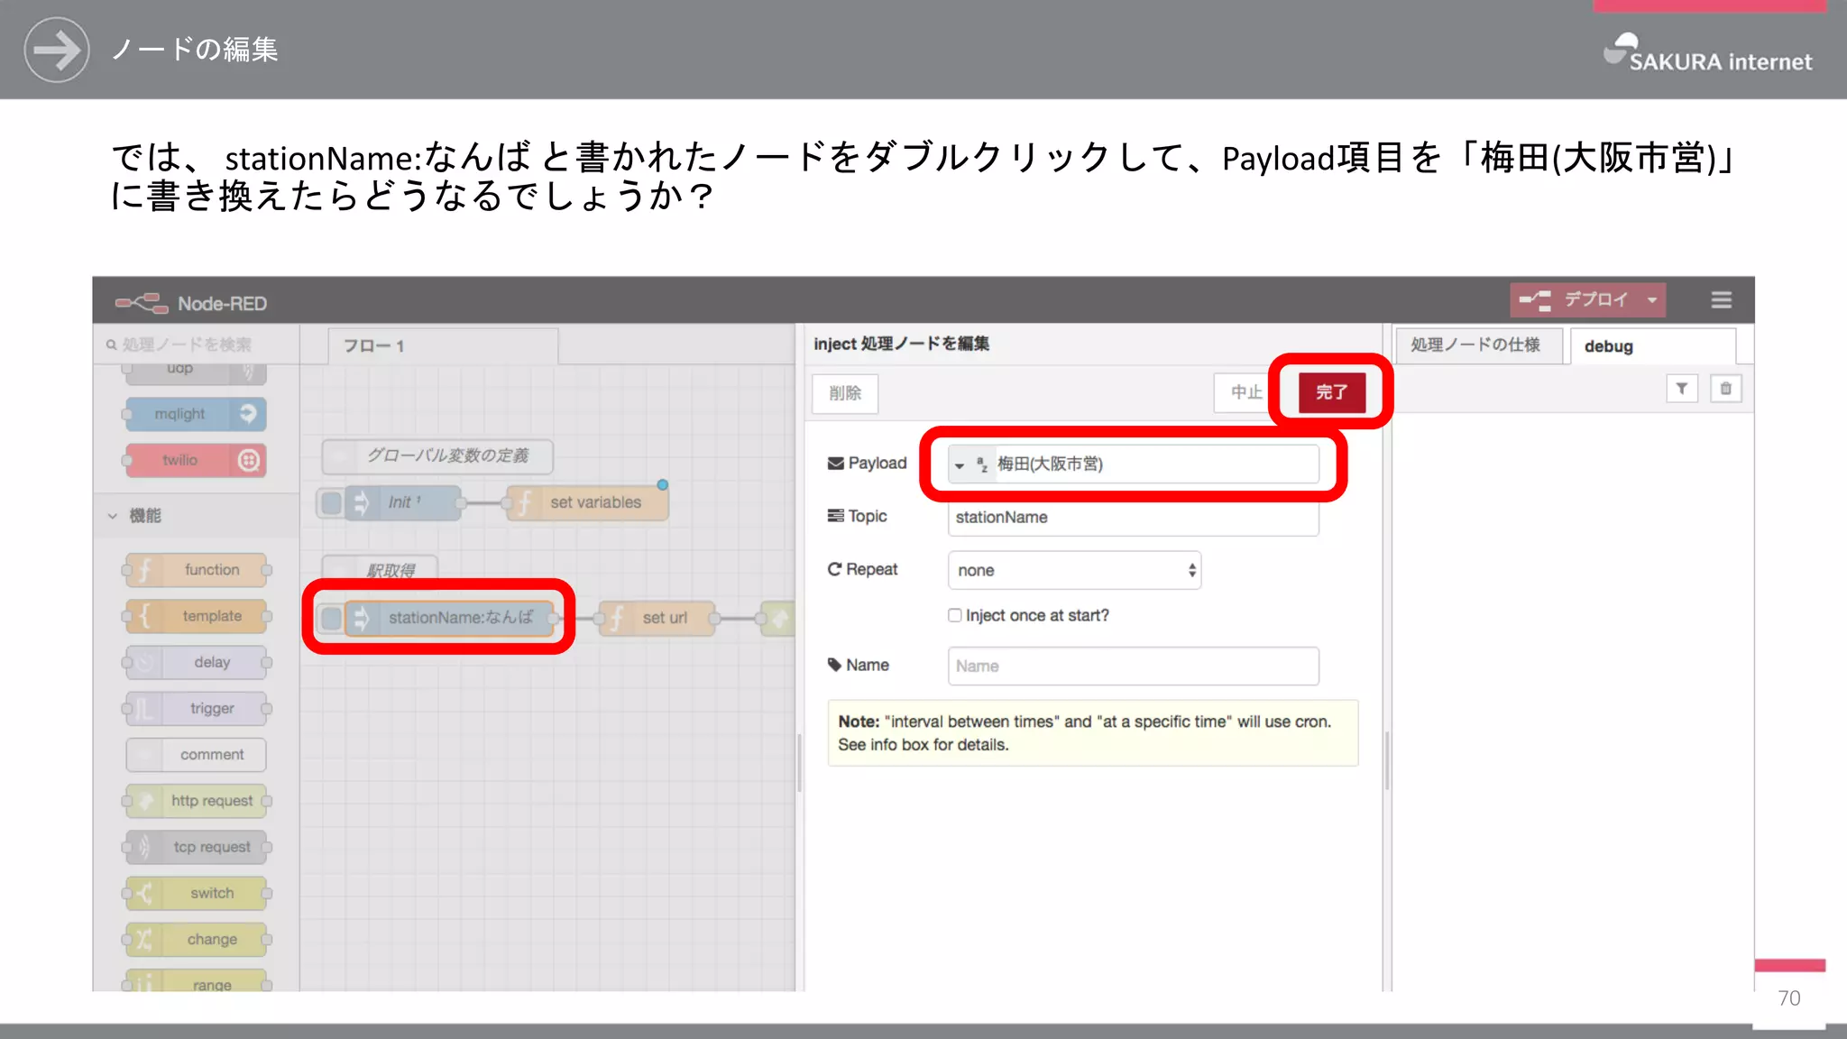Click the empty Name input field
Image resolution: width=1847 pixels, height=1039 pixels.
(1133, 666)
